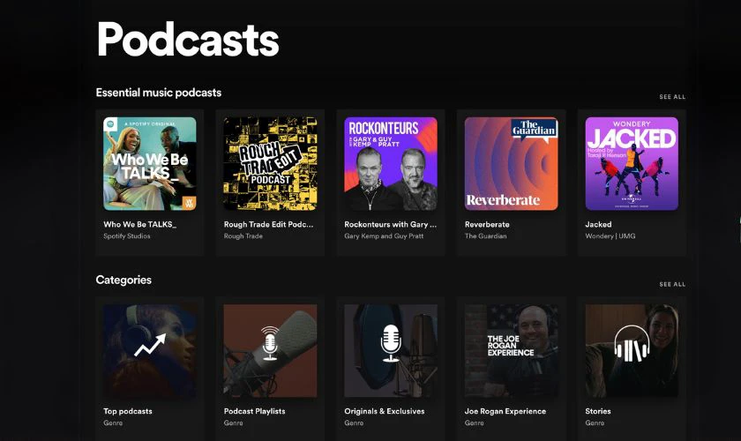Click the Rough Trade Edit Podc... title
The image size is (741, 441).
coord(268,225)
